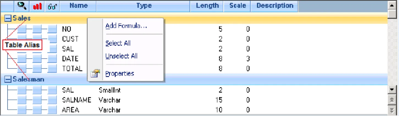399x116 pixels.
Task: Click the double-down arrow page button
Action: point(392,110)
